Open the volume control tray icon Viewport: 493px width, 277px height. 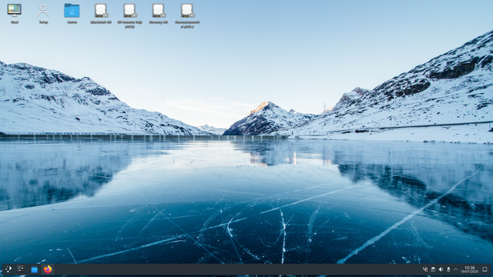pos(441,269)
